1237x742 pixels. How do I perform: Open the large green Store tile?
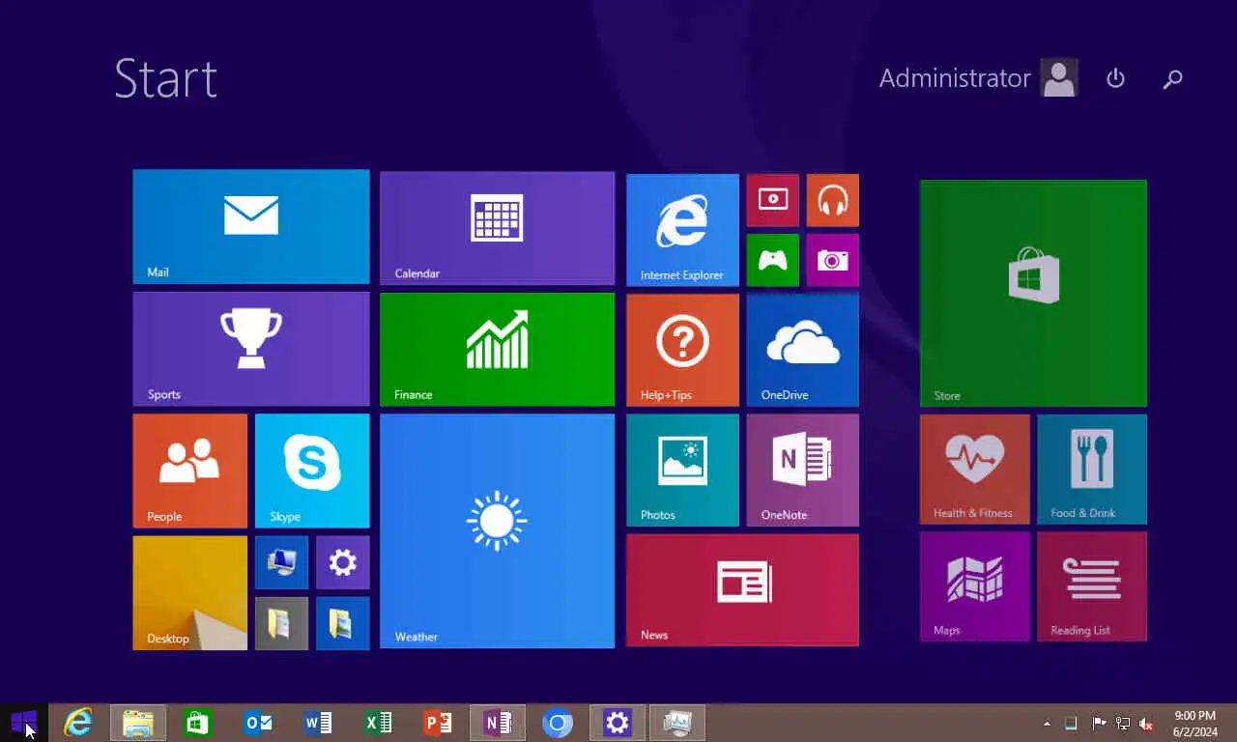coord(1033,293)
